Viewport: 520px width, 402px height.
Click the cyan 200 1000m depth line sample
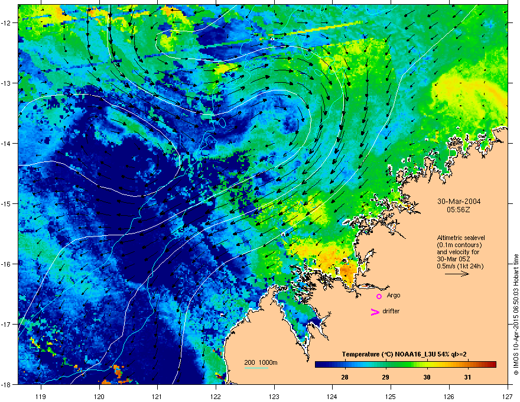pos(256,368)
